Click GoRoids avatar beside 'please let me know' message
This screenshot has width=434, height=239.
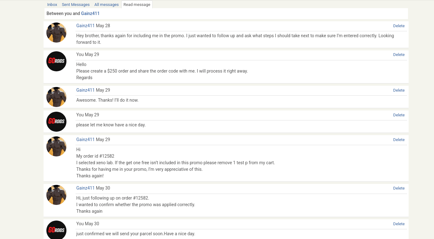[x=56, y=122]
